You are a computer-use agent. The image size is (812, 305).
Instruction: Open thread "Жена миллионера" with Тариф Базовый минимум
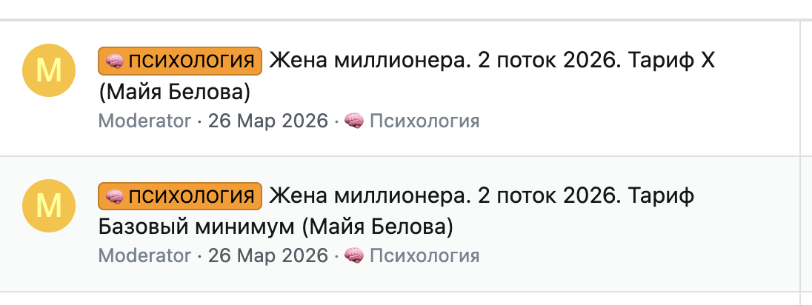[x=445, y=196]
